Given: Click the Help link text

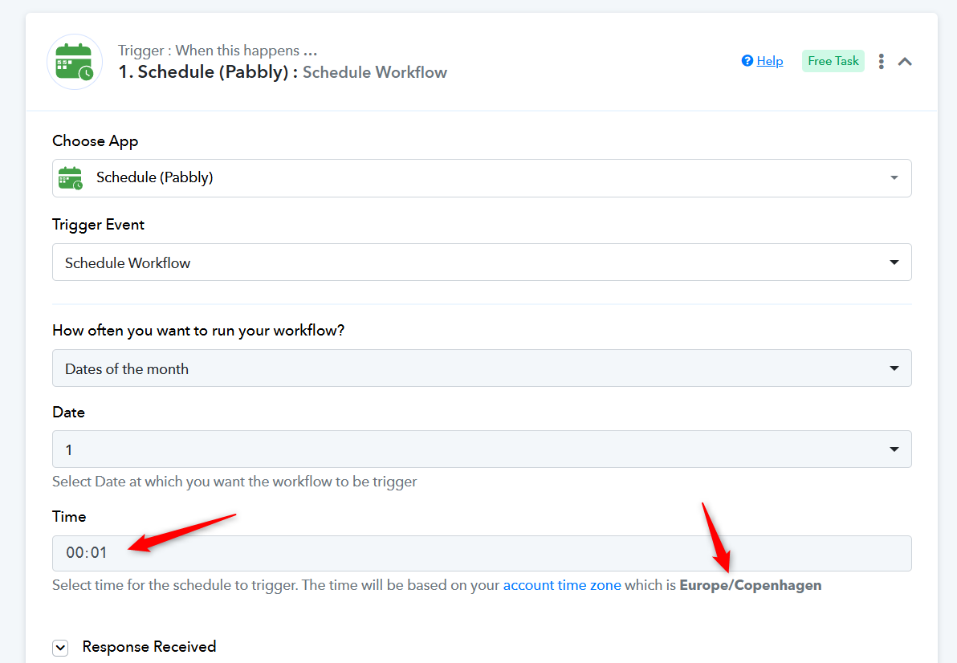Looking at the screenshot, I should click(770, 61).
